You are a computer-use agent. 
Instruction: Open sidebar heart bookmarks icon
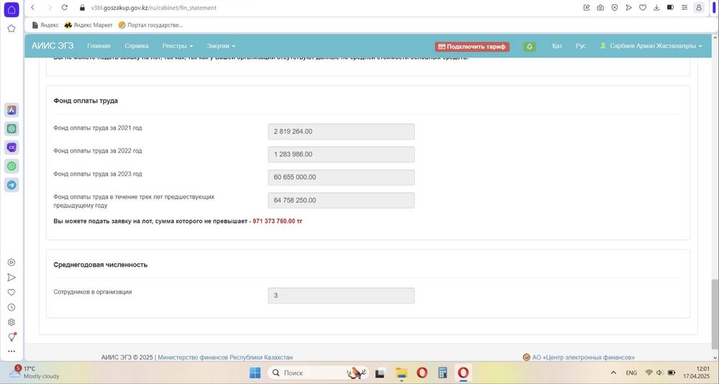(x=12, y=292)
